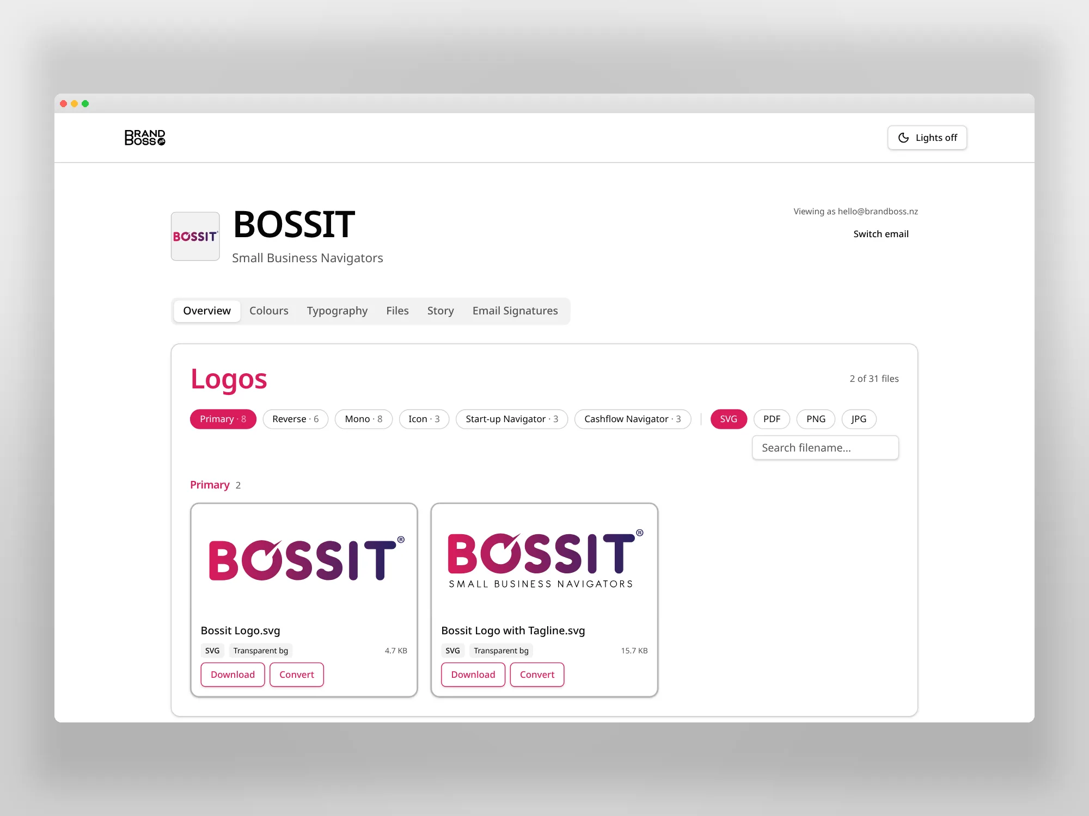Click the Bossit Logo.svg file name

pyautogui.click(x=240, y=630)
